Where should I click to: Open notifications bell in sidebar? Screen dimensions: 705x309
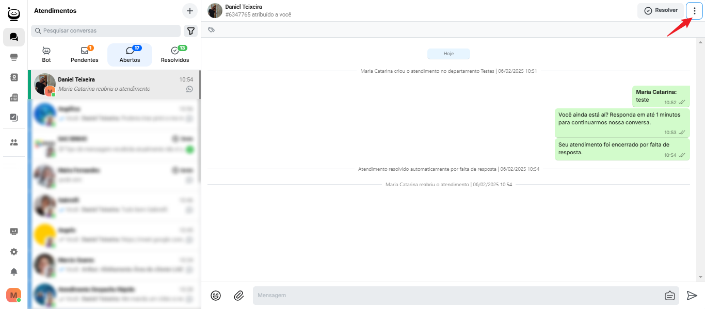coord(14,272)
